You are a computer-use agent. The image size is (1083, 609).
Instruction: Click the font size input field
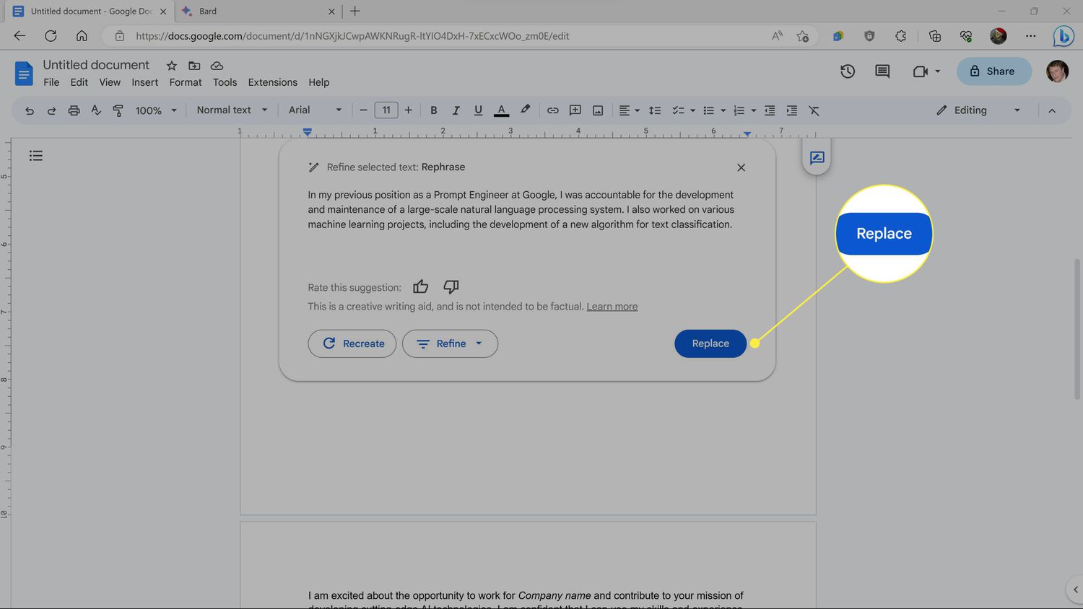386,110
